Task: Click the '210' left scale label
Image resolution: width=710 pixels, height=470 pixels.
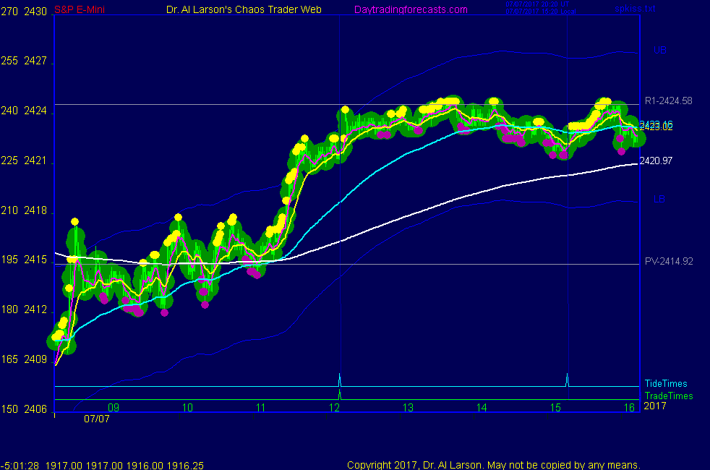Action: pyautogui.click(x=9, y=210)
